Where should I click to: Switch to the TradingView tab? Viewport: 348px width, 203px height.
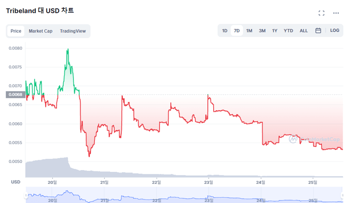(x=73, y=31)
